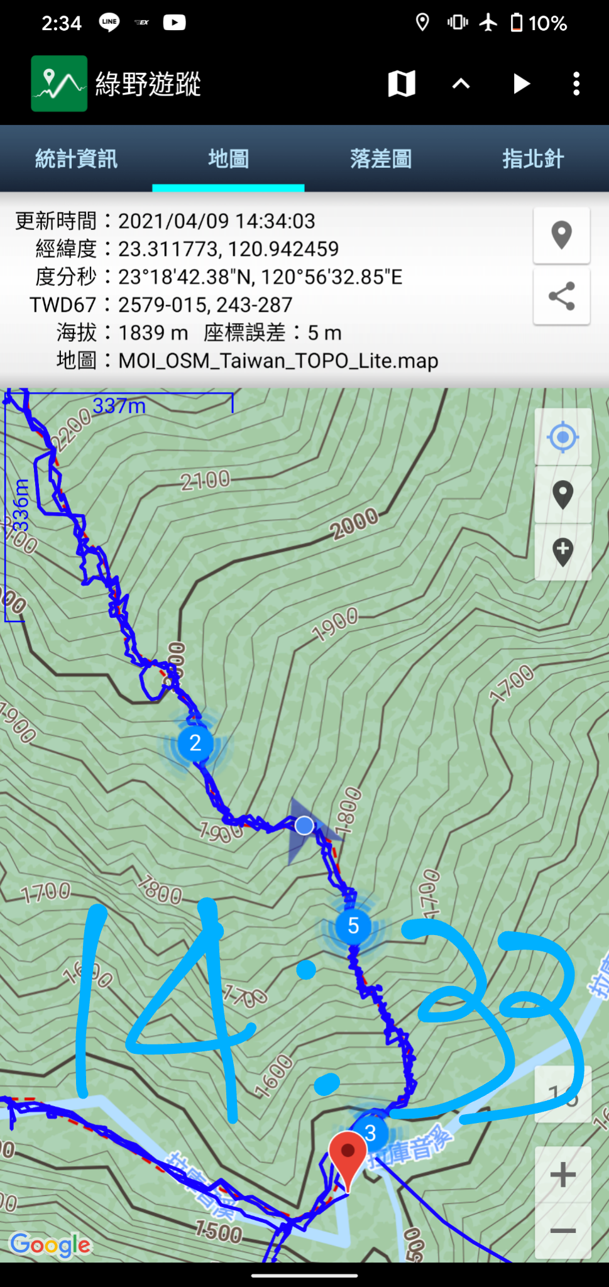Share current position with share icon
Viewport: 609px width, 1287px height.
561,296
